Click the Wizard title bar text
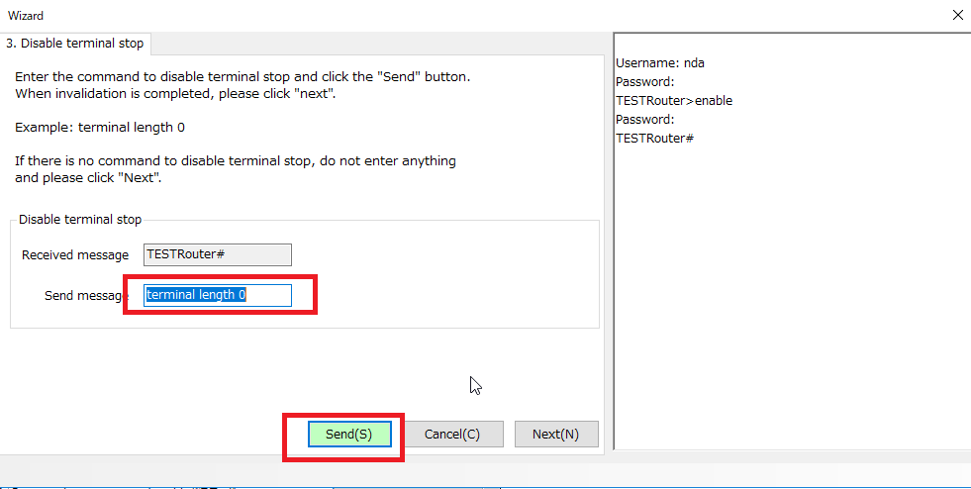The height and width of the screenshot is (489, 971). (26, 16)
